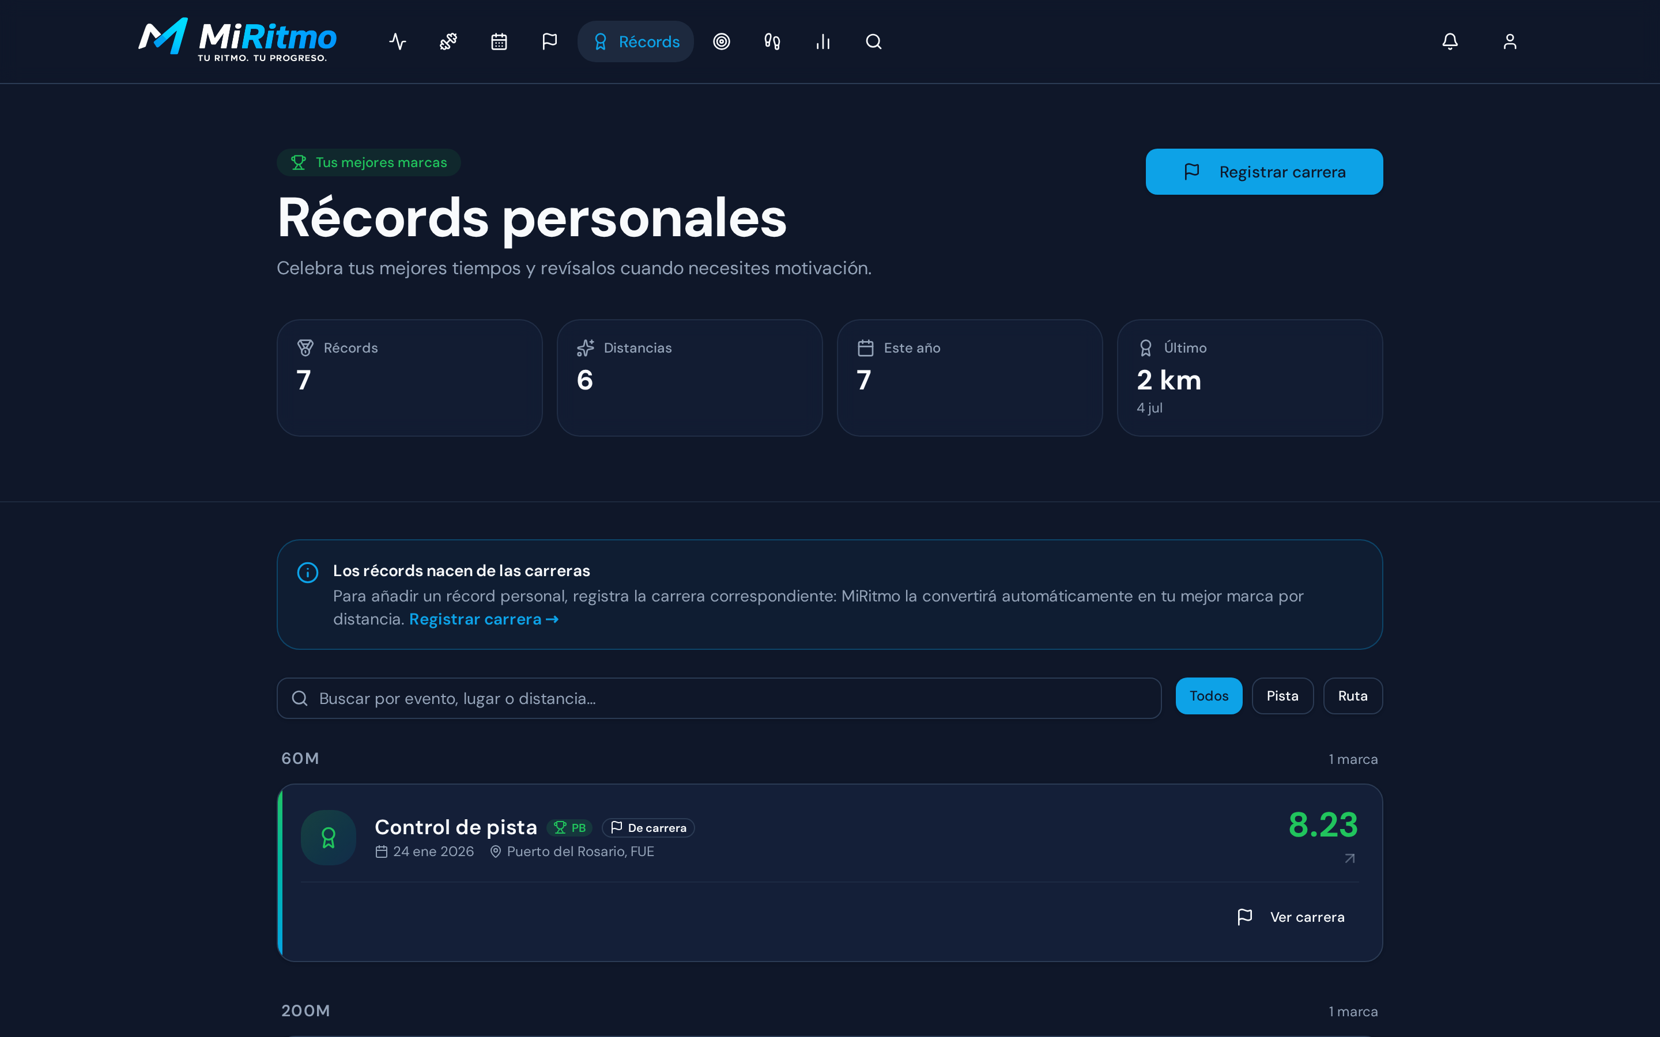
Task: Open the user profile icon
Action: (x=1510, y=42)
